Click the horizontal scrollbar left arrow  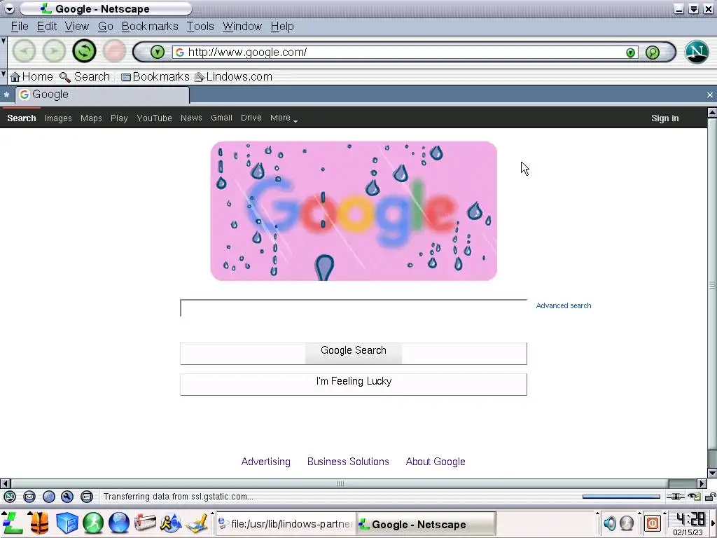pos(5,483)
